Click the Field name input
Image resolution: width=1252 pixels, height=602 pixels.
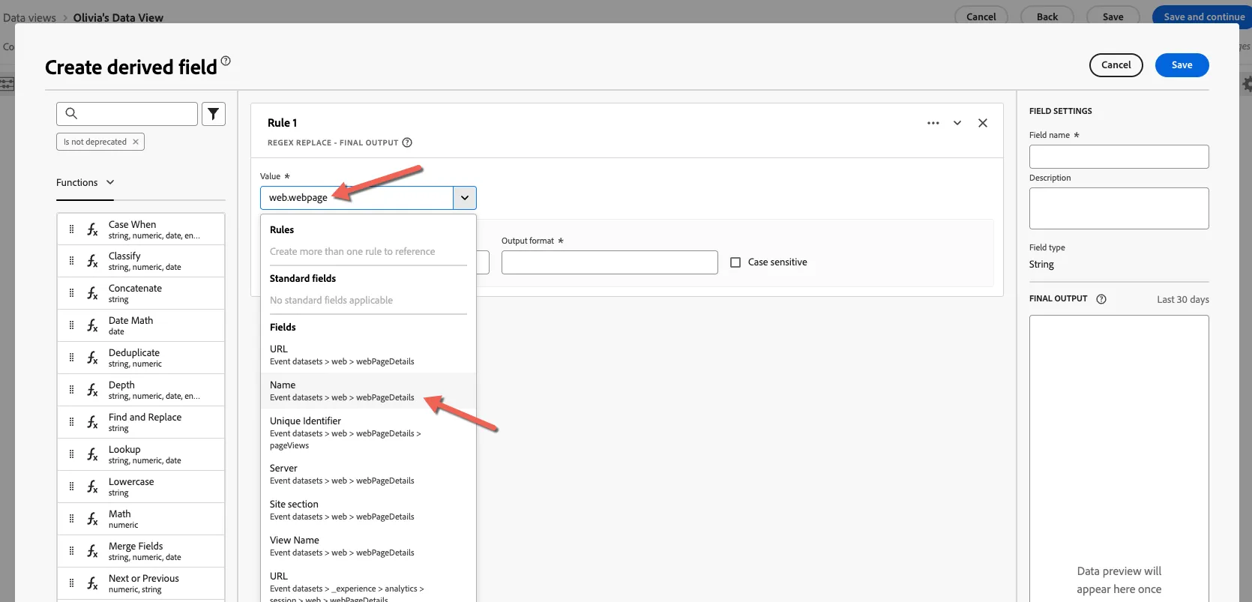click(x=1119, y=157)
